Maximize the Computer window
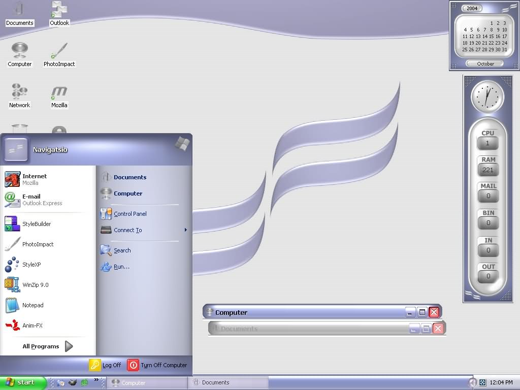 click(x=422, y=312)
